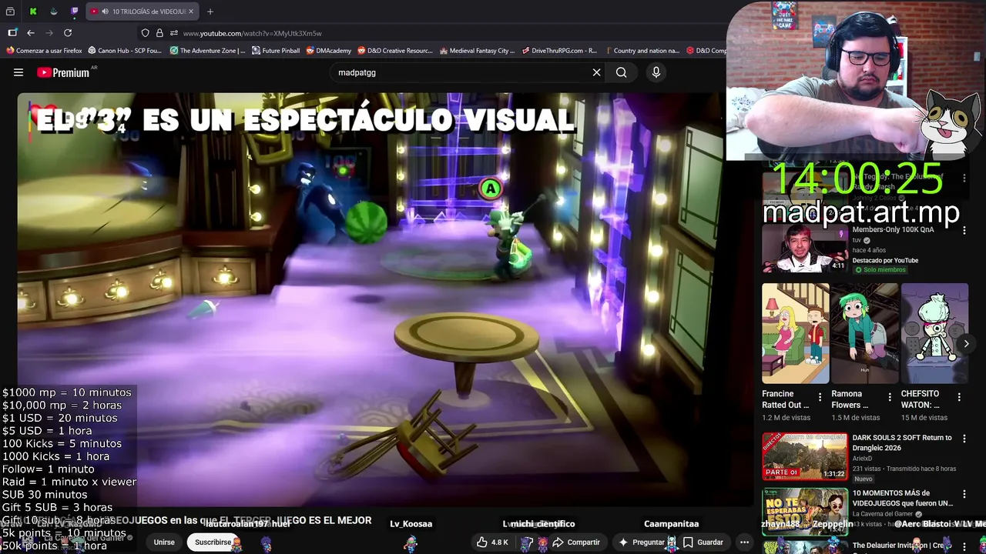Viewport: 986px width, 554px height.
Task: Clear the madpatgg search text
Action: 596,72
